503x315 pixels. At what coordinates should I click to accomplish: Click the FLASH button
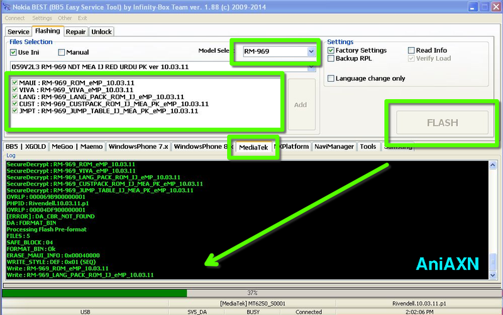443,122
